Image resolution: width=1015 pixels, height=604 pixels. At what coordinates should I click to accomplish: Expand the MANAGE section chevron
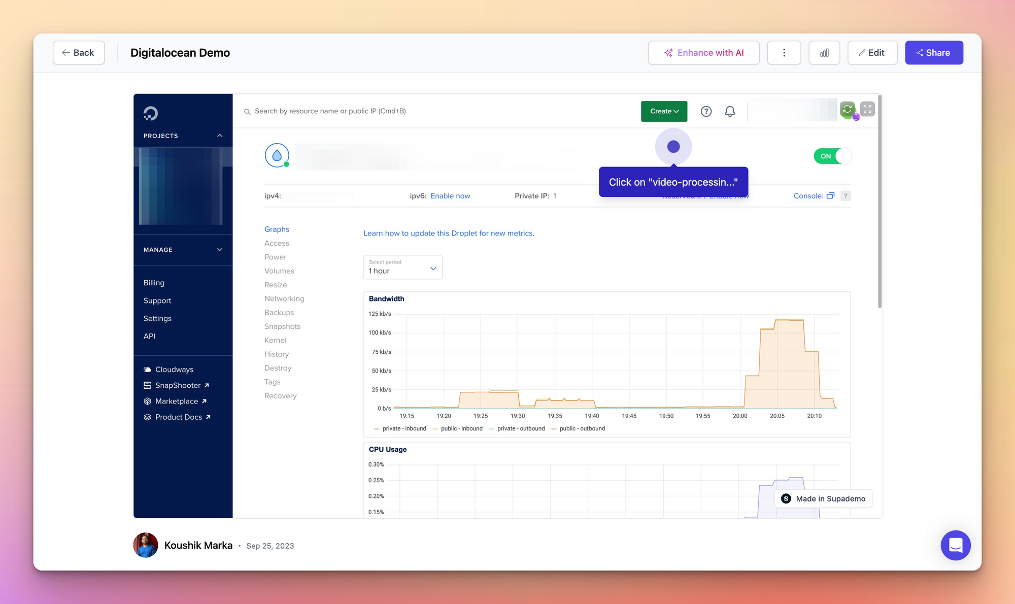pyautogui.click(x=220, y=250)
